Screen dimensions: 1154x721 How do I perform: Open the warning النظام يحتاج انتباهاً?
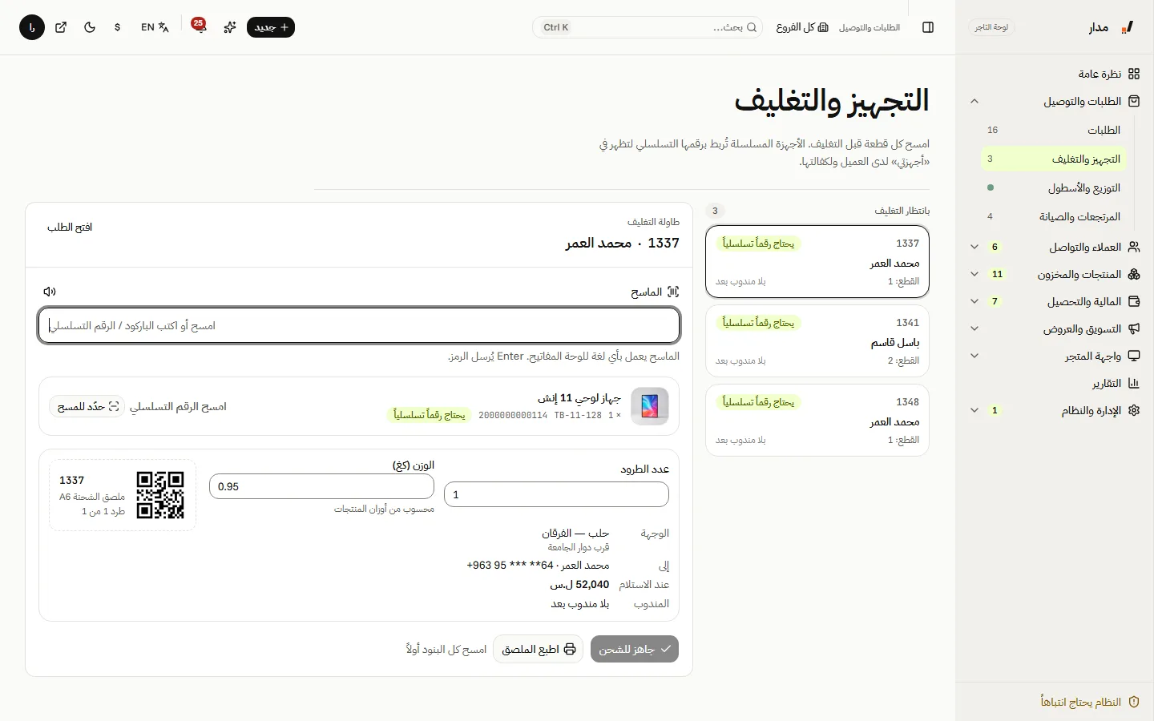tap(1090, 702)
